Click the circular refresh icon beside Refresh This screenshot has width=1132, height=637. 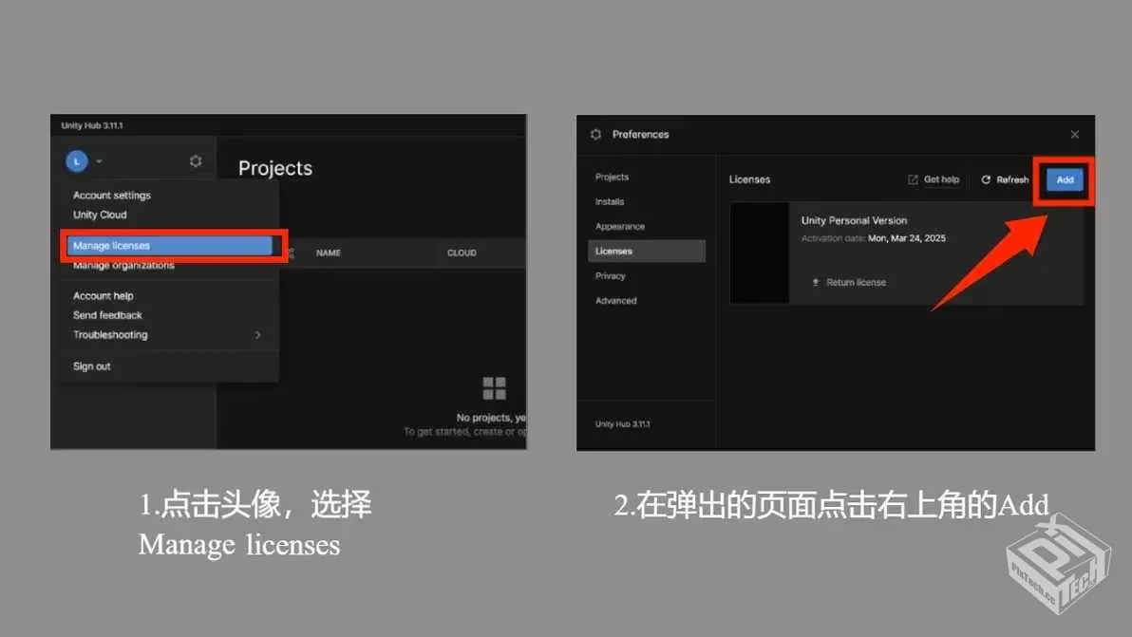click(x=984, y=178)
